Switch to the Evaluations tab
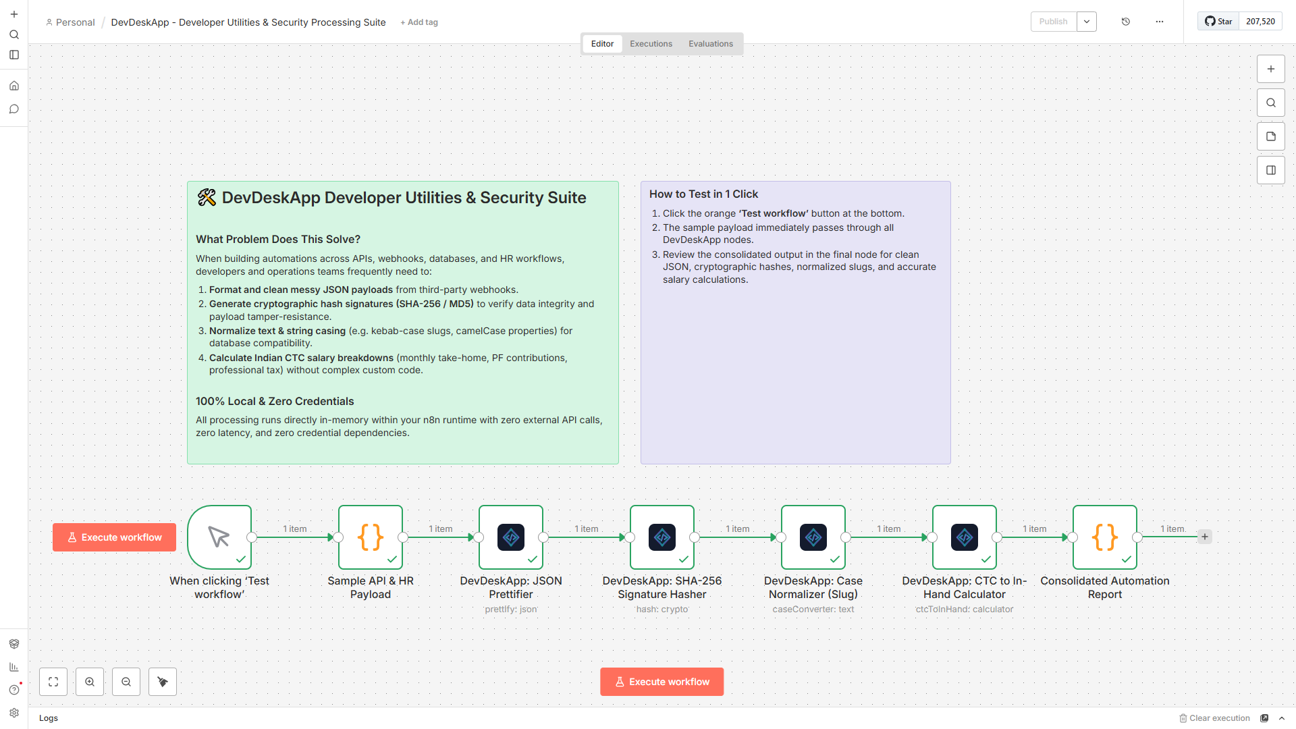 pos(711,44)
